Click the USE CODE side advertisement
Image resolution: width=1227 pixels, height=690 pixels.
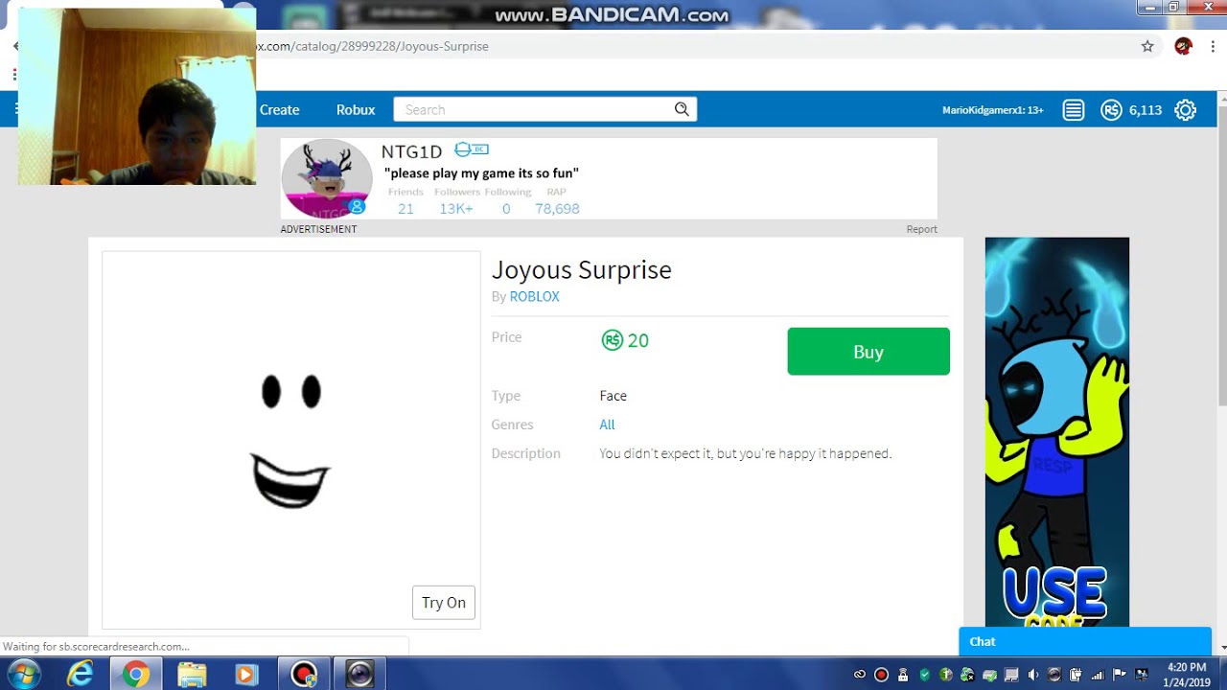point(1057,432)
